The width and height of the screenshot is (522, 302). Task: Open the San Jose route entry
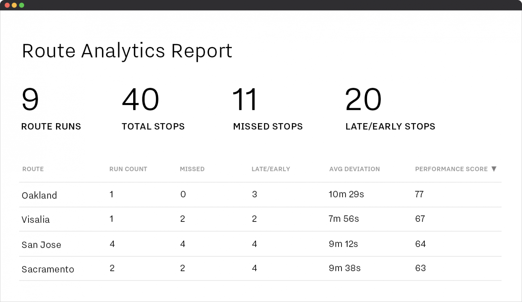click(41, 244)
